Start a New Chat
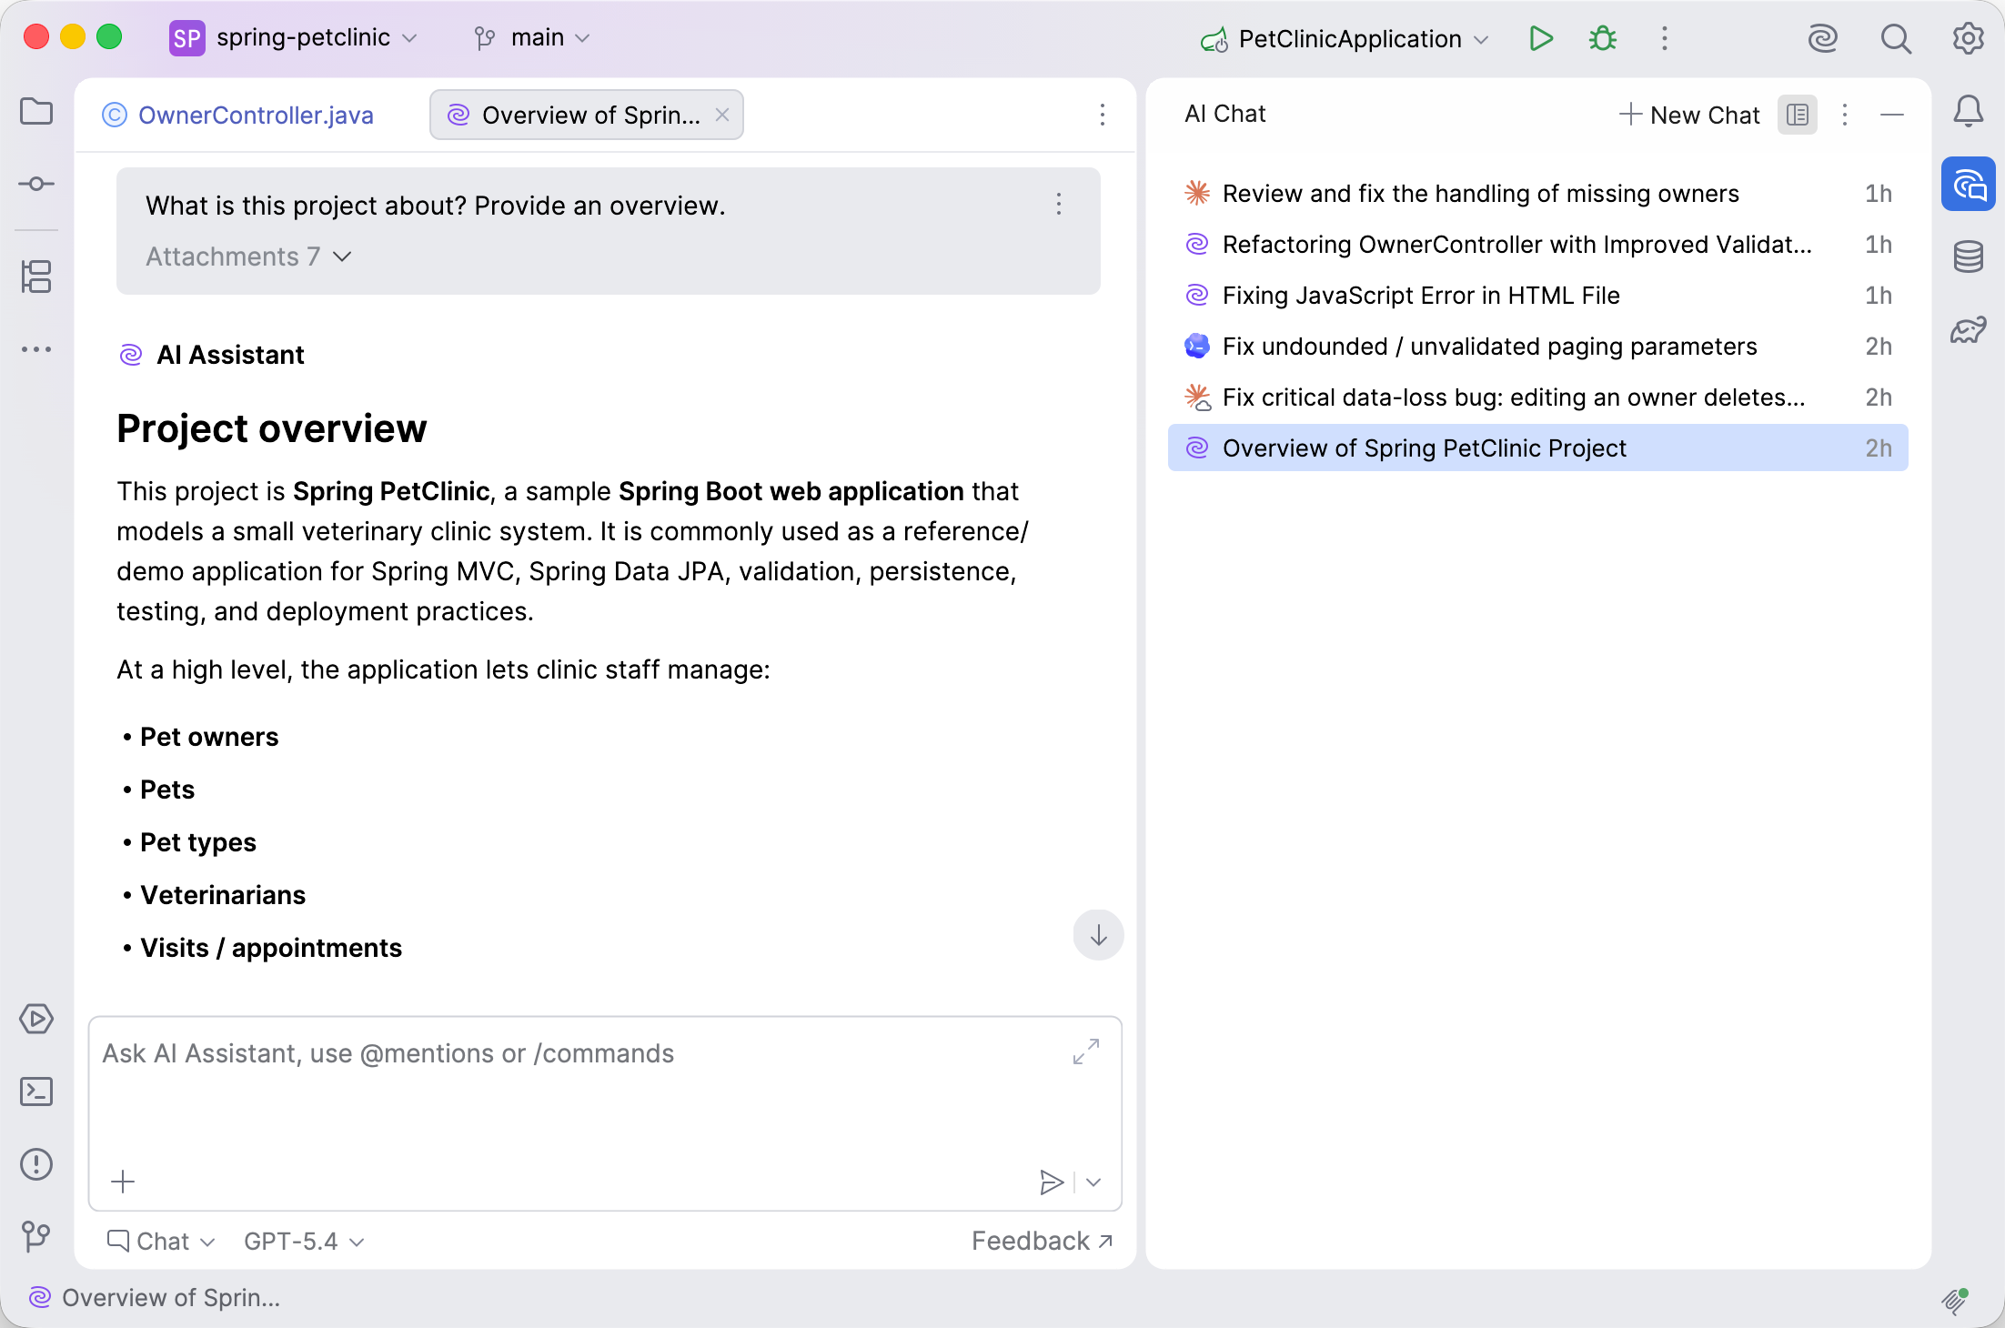Viewport: 2005px width, 1328px height. [x=1690, y=116]
